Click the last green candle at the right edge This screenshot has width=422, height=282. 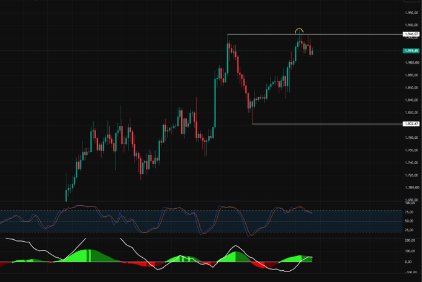(312, 53)
